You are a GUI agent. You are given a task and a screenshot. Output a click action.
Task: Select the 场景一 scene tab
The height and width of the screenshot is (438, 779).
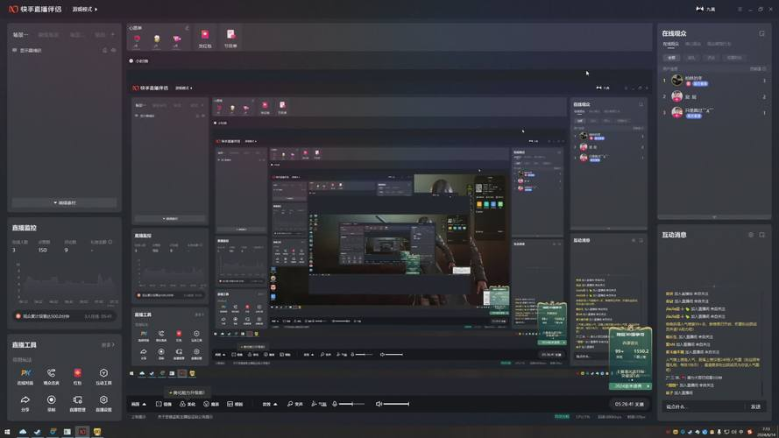point(20,35)
